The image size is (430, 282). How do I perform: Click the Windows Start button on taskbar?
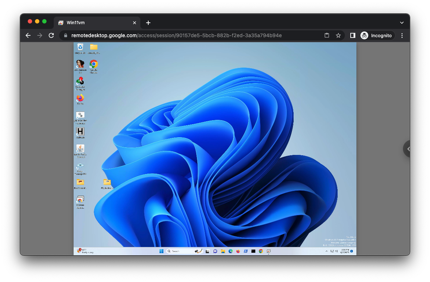(161, 251)
